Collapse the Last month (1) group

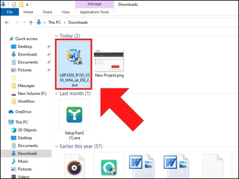pyautogui.click(x=57, y=94)
